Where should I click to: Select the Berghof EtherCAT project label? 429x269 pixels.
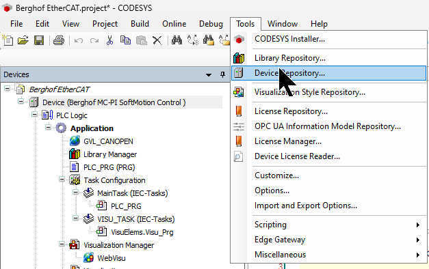point(60,89)
